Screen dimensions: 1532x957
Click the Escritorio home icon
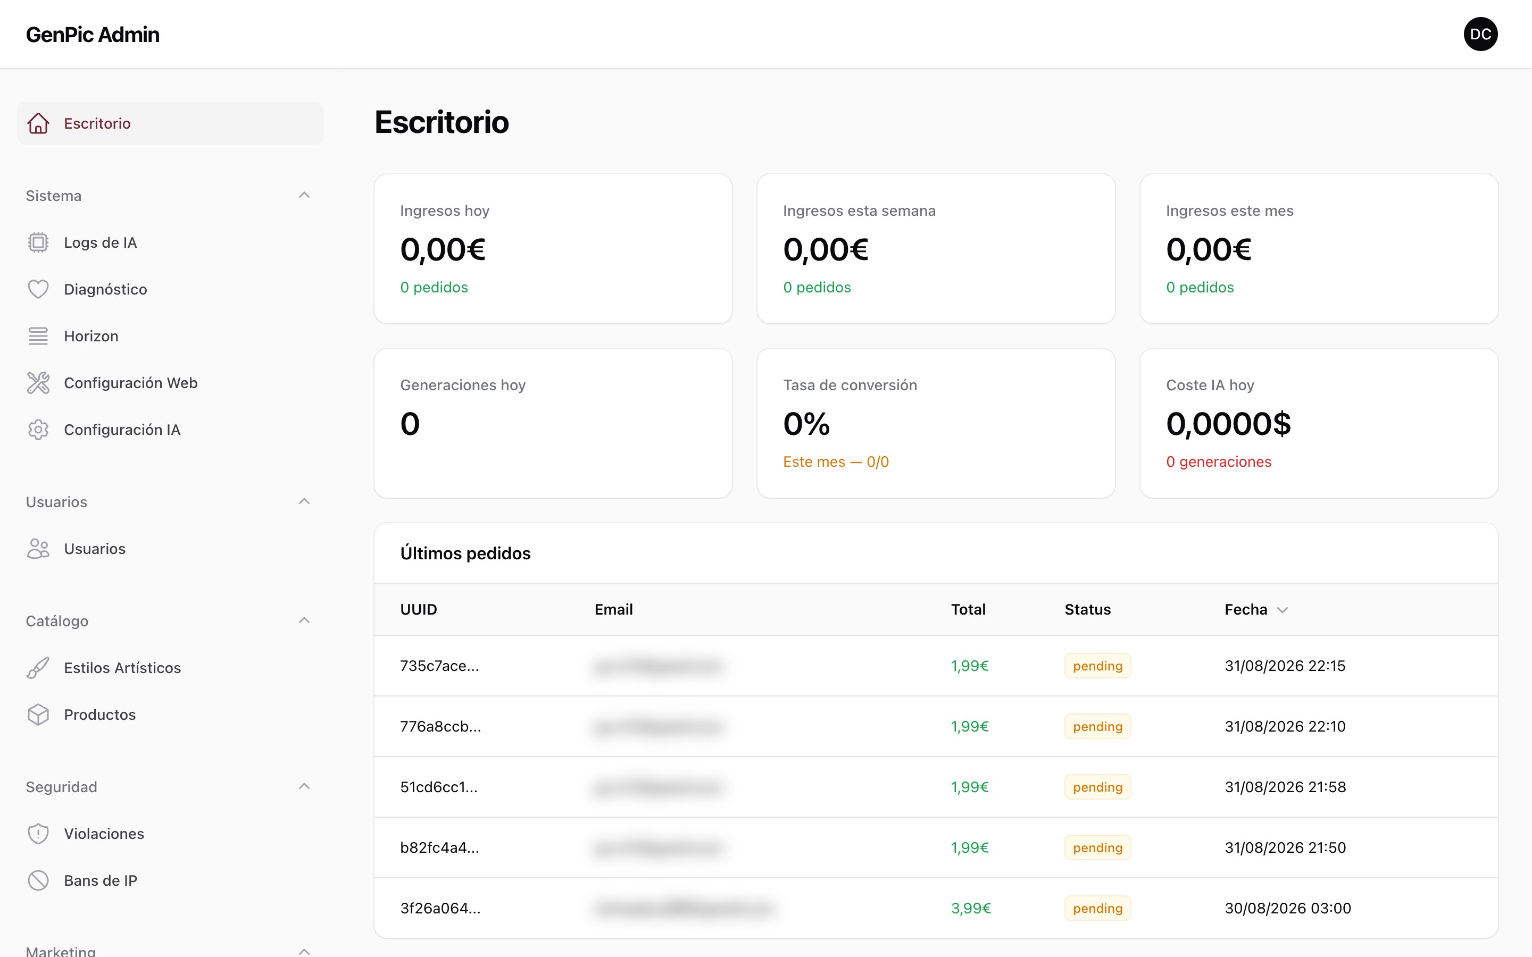(38, 123)
